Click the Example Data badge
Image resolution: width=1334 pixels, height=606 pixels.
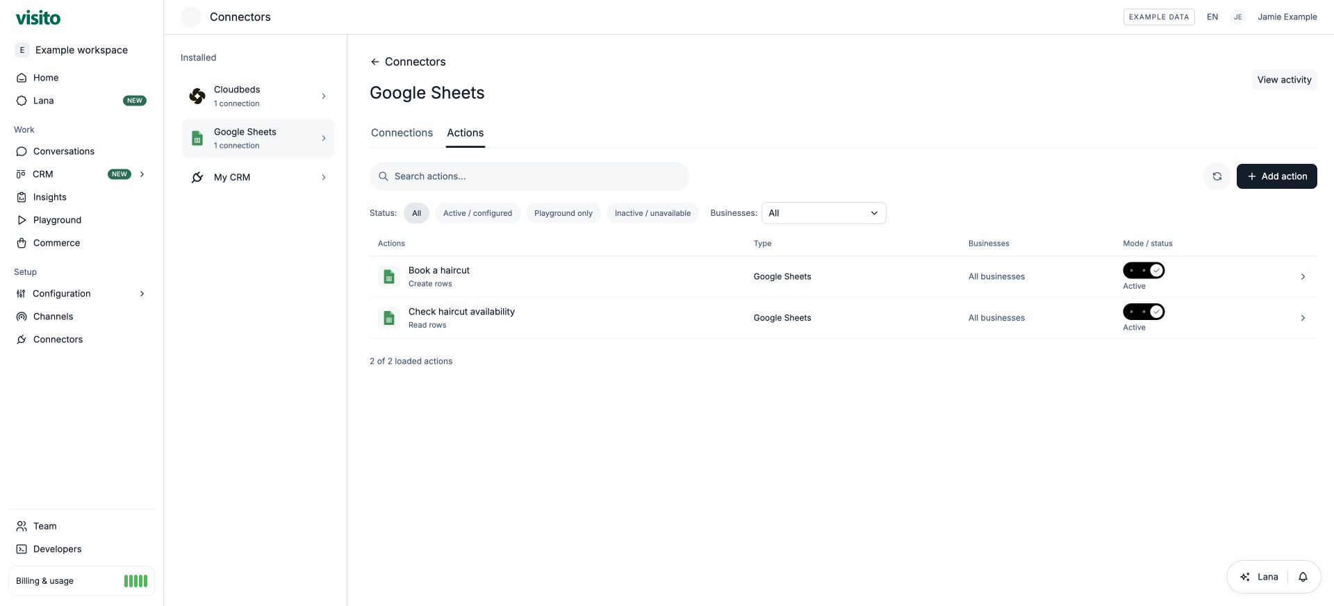(1159, 17)
